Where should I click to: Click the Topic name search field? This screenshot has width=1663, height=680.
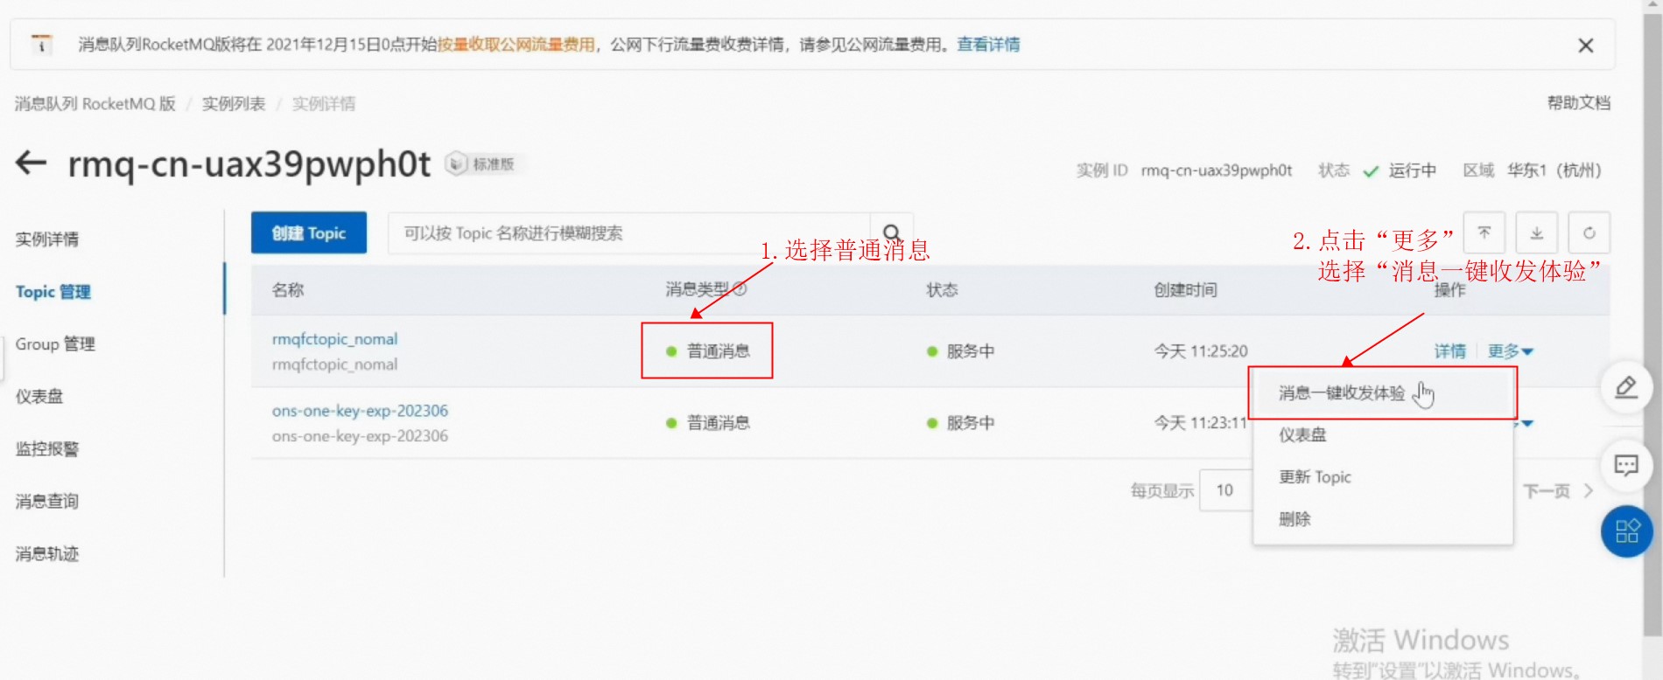628,232
